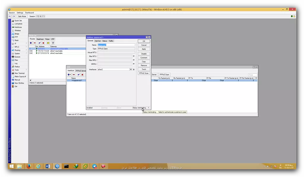The width and height of the screenshot is (304, 177).
Task: Open the Session menu
Action: click(x=12, y=13)
